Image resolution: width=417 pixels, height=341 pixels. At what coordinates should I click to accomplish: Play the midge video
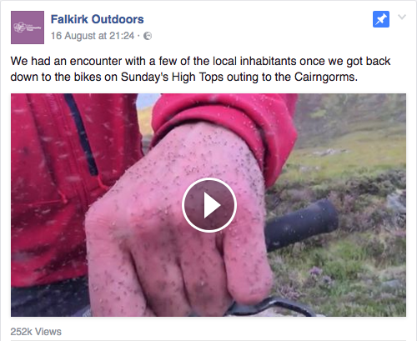tap(209, 205)
